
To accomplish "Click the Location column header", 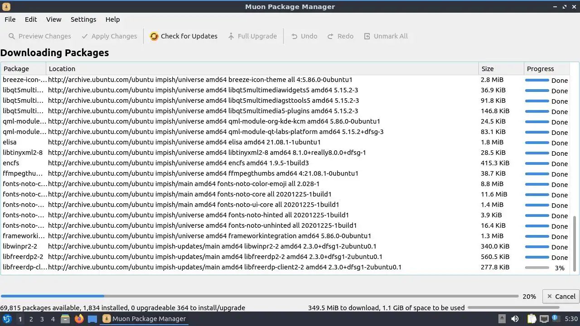I will coord(262,69).
